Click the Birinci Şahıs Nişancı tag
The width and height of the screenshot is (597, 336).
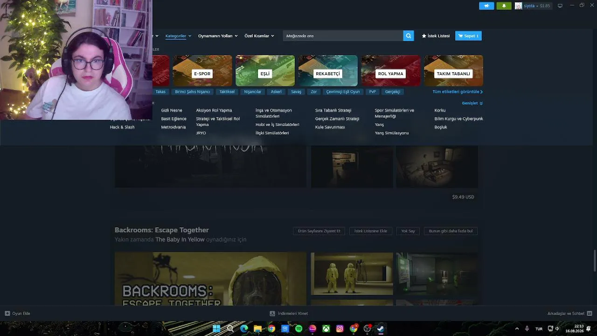click(x=192, y=92)
